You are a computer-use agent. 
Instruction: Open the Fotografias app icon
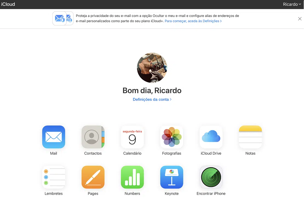pyautogui.click(x=171, y=137)
